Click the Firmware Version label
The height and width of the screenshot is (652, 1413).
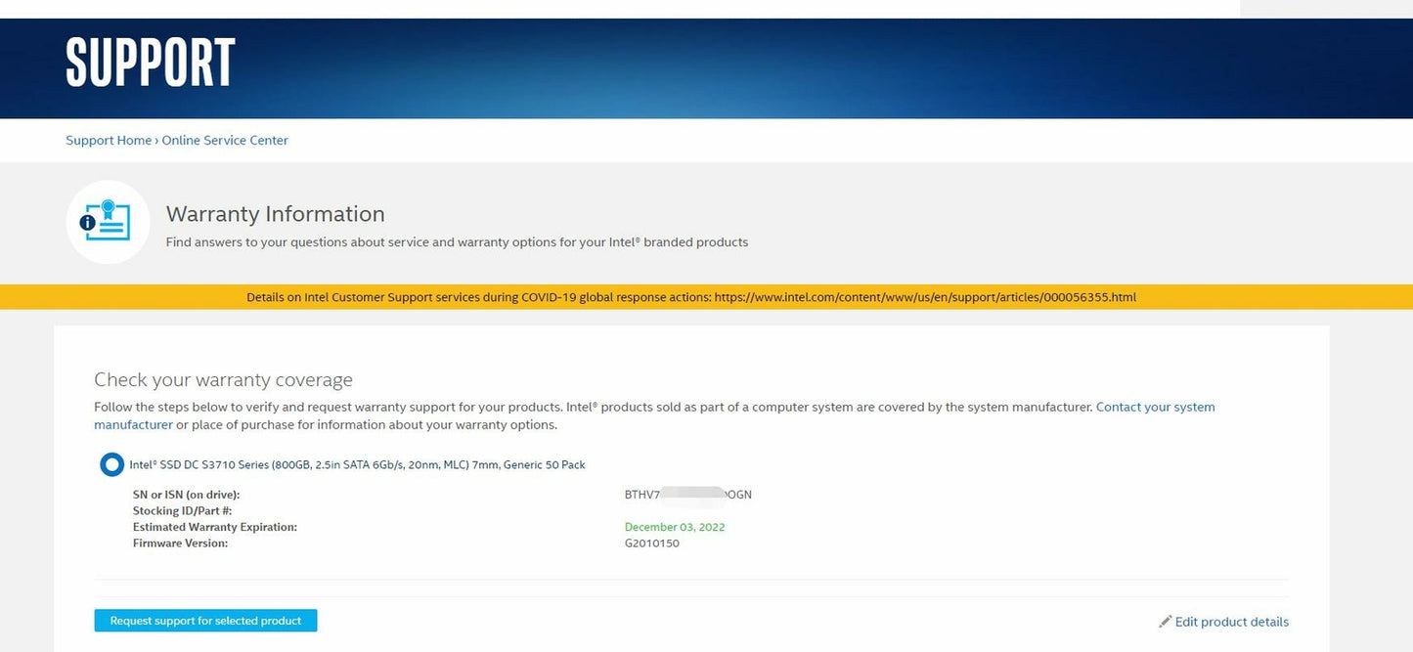pos(180,543)
